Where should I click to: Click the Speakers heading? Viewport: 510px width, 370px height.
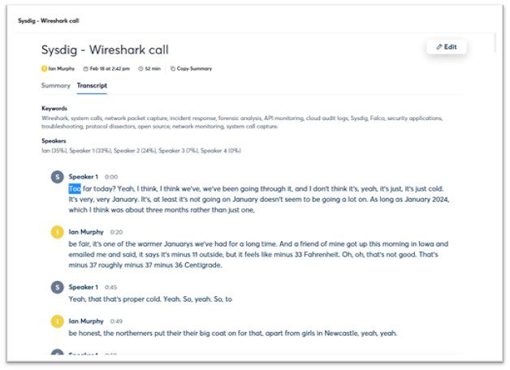click(54, 140)
